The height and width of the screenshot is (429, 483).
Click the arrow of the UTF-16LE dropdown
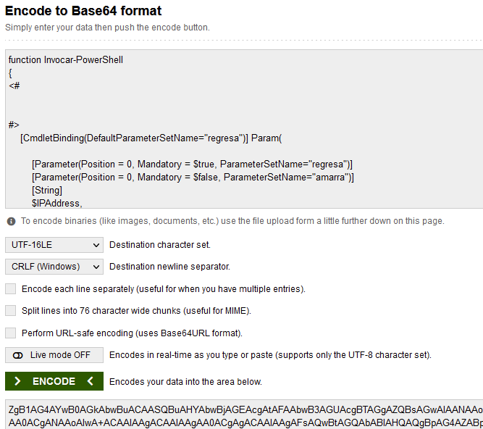(96, 246)
